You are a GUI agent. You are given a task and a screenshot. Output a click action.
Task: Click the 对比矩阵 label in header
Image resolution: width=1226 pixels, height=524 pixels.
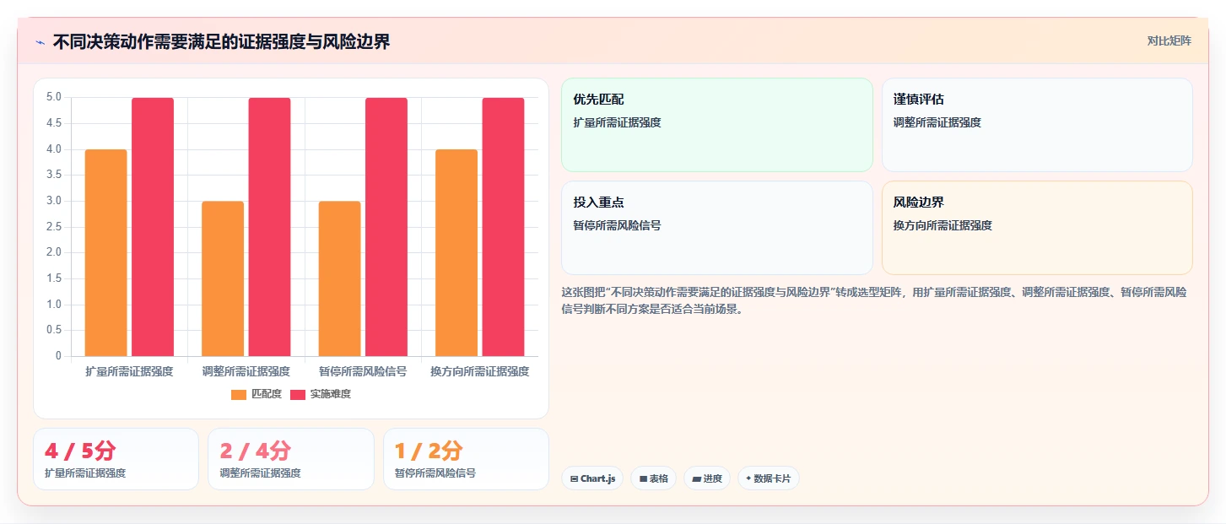pos(1169,41)
